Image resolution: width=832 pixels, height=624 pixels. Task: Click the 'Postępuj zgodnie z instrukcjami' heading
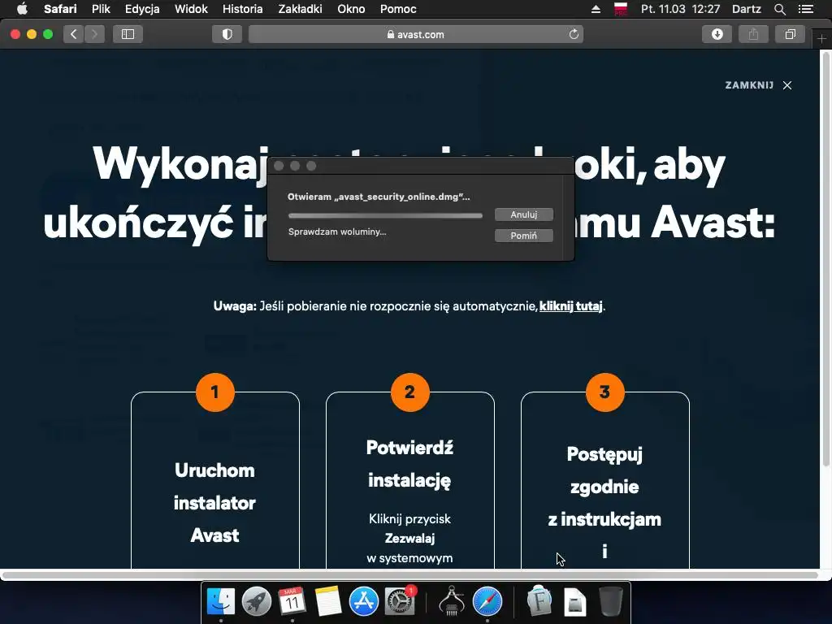tap(604, 502)
